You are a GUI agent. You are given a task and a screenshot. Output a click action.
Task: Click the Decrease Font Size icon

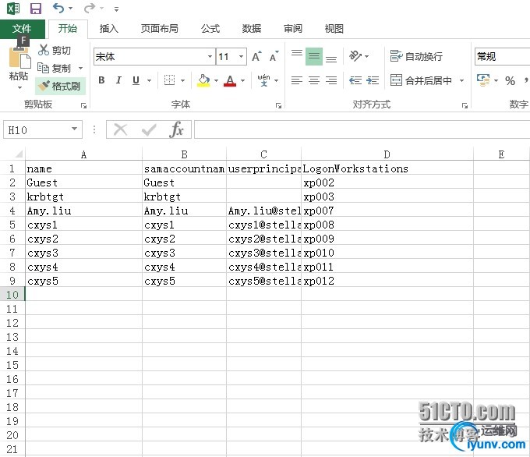pyautogui.click(x=274, y=56)
